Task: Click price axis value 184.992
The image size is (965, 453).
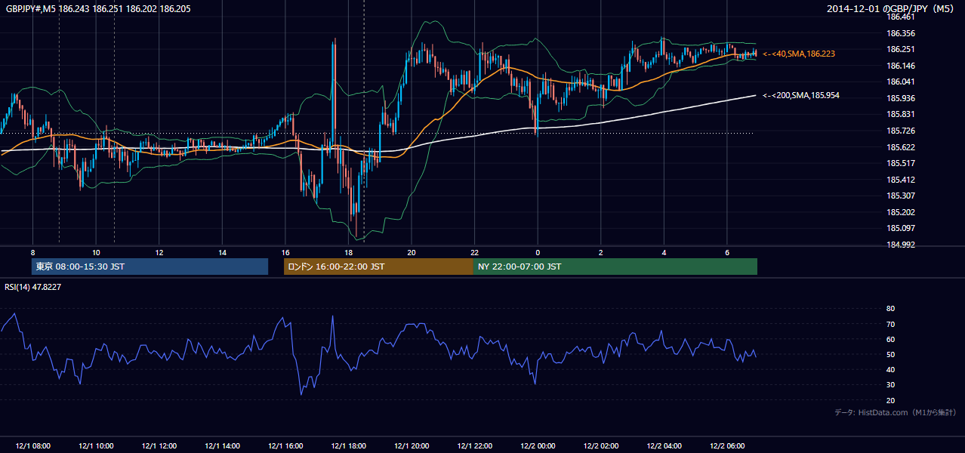Action: (902, 245)
